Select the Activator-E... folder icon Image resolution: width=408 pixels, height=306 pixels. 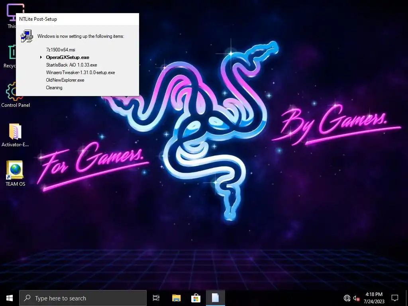(15, 135)
